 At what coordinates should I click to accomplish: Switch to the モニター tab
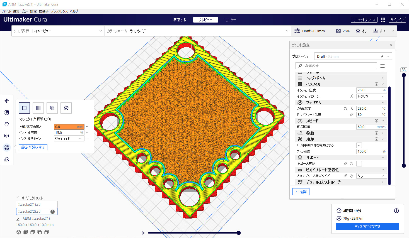click(230, 20)
